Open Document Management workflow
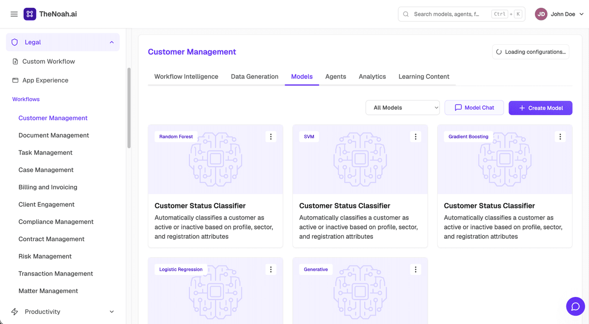The height and width of the screenshot is (324, 589). pos(54,135)
